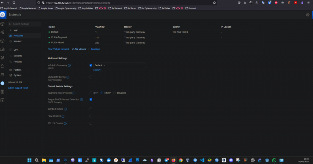This screenshot has width=313, height=164.
Task: Click the UniFi logo icon
Action: [x=3, y=15]
